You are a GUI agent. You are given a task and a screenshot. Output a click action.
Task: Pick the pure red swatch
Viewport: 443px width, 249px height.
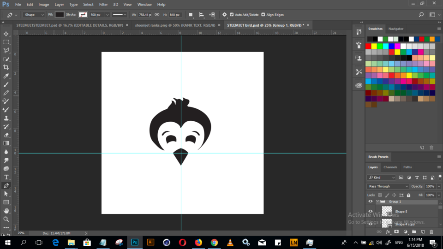(368, 46)
